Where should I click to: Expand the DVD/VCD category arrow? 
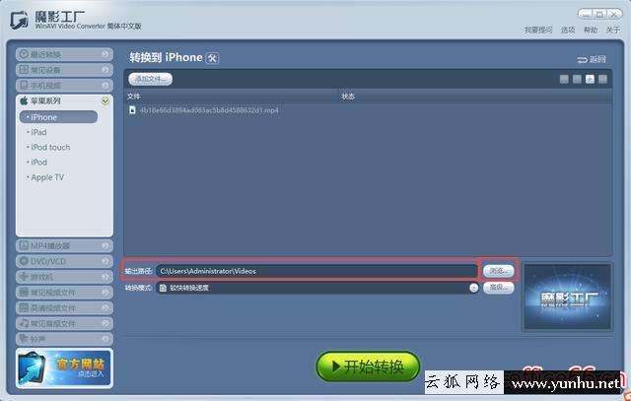point(105,261)
